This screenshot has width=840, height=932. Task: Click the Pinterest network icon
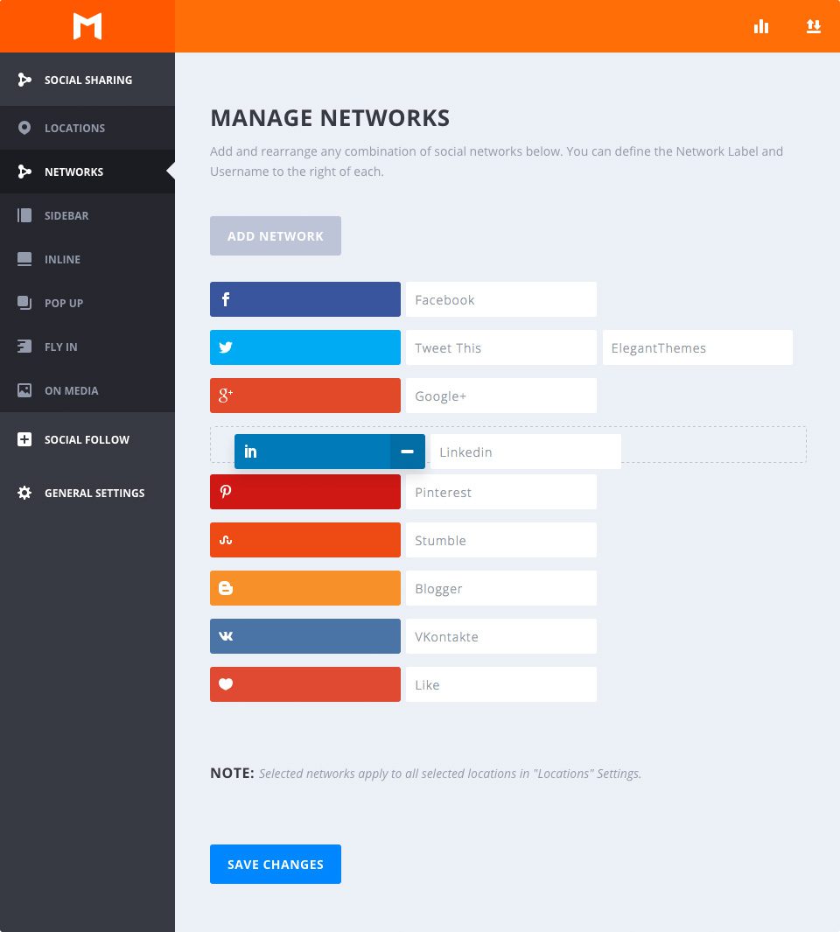click(226, 492)
